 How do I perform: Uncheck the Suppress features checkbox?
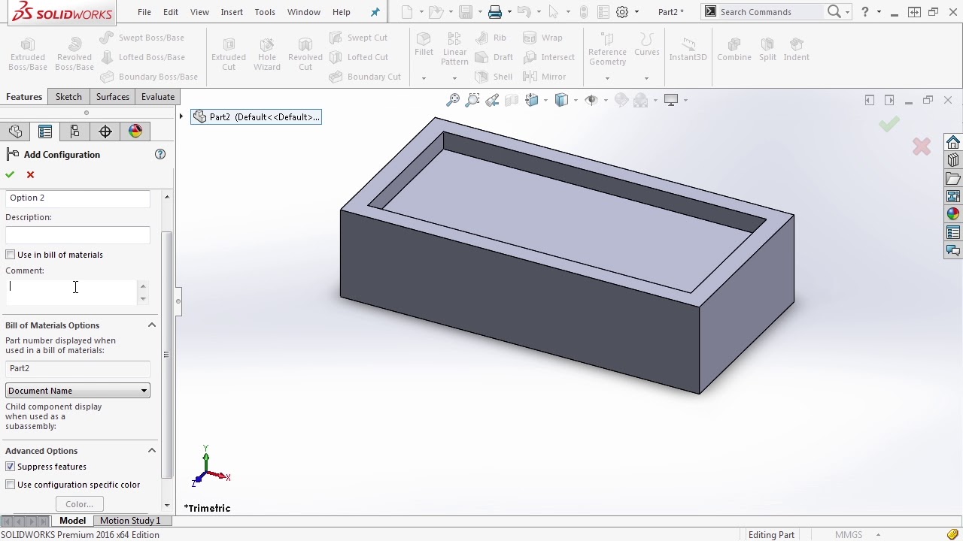click(11, 467)
